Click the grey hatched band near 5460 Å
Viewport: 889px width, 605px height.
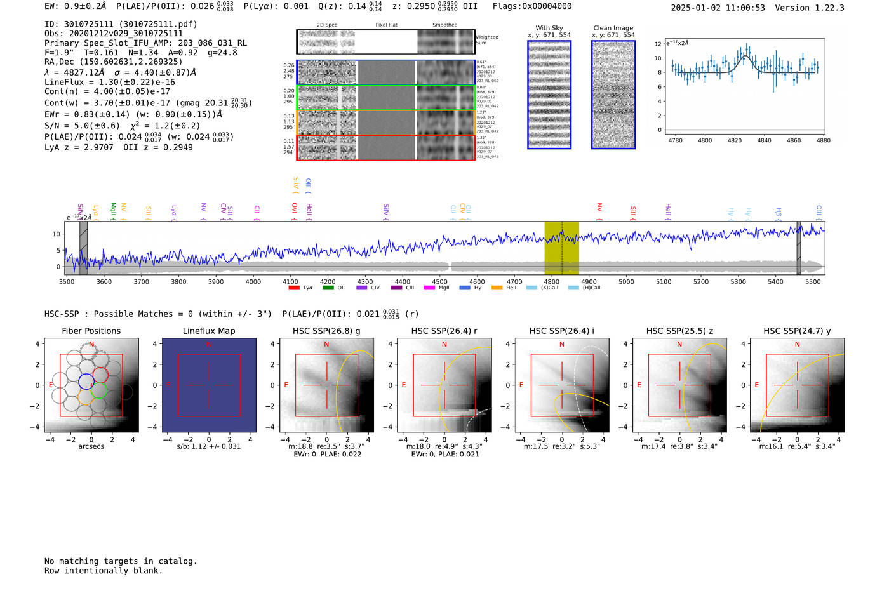pyautogui.click(x=799, y=248)
